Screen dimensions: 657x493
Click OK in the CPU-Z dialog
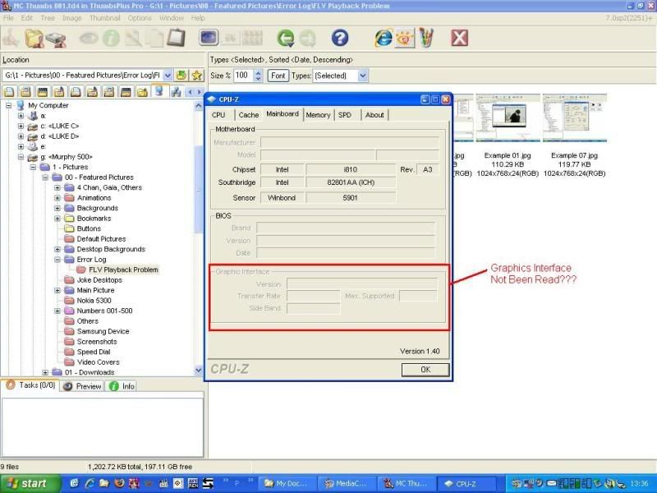click(425, 369)
